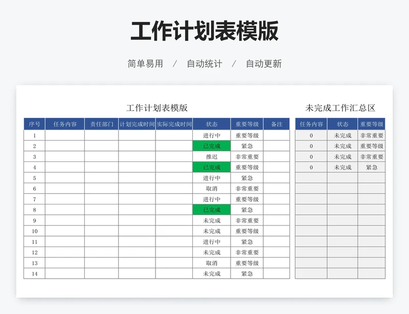The image size is (409, 314).
Task: Select the empty 责任部门 cell in row 5
Action: click(102, 178)
